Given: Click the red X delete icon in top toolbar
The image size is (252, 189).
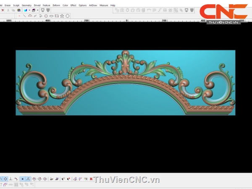Looking at the screenshot, I should click(3, 10).
